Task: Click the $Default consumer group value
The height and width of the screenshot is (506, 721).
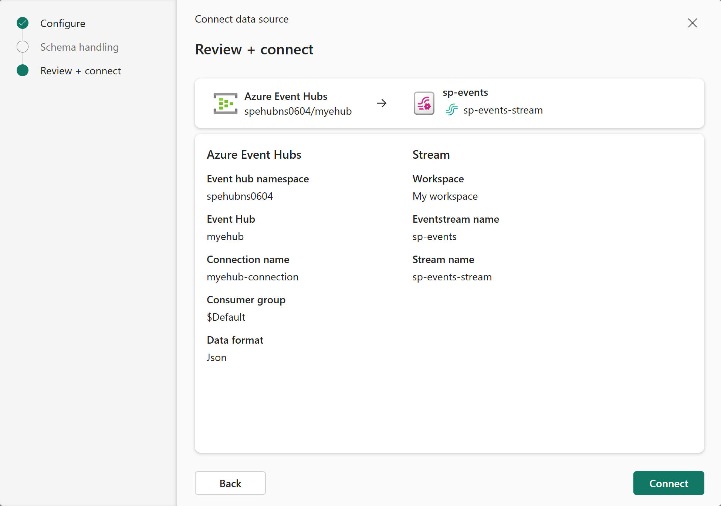Action: (x=226, y=317)
